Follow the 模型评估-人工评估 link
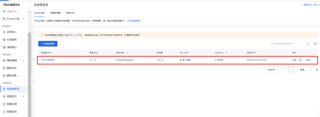Viewport: 320px width, 117px height. [x=73, y=35]
